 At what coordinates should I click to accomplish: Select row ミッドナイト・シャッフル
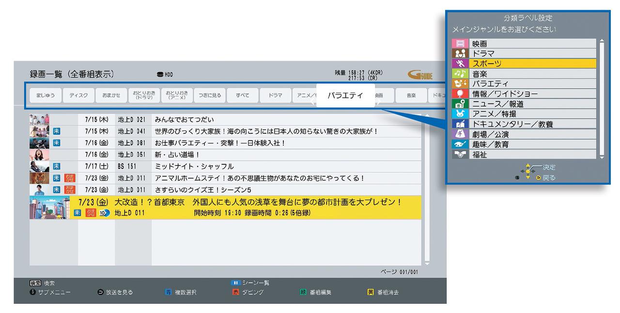point(225,166)
